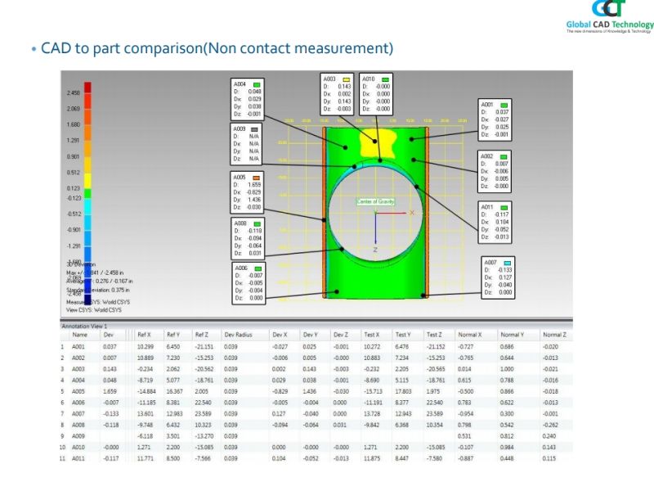Click the Center of Gravity label
Image resolution: width=654 pixels, height=491 pixels.
pos(375,201)
